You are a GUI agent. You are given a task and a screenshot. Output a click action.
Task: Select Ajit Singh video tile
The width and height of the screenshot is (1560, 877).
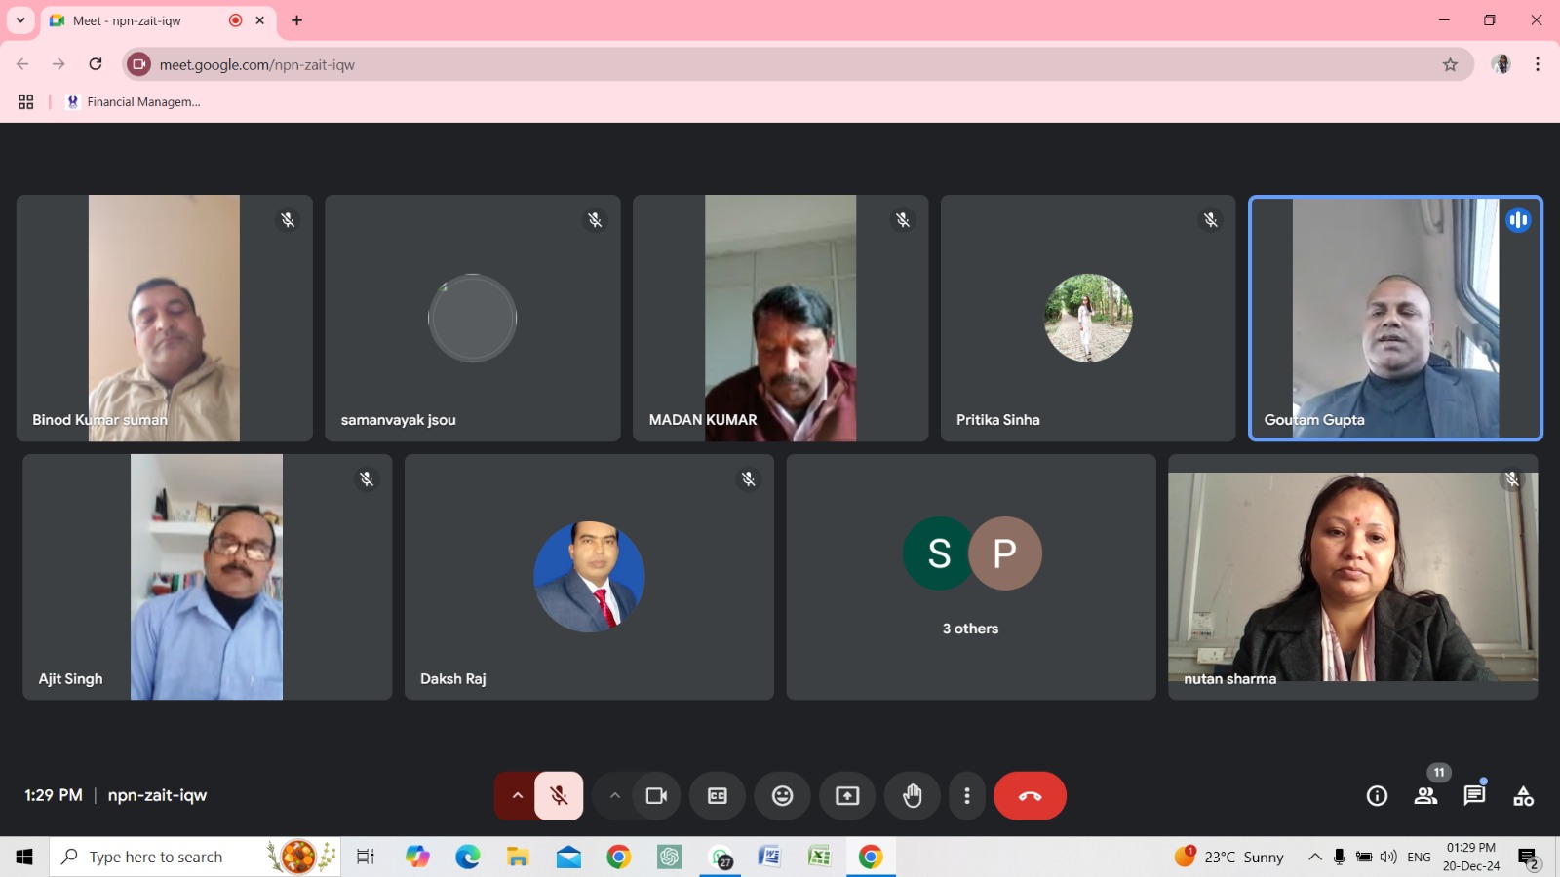click(x=208, y=577)
